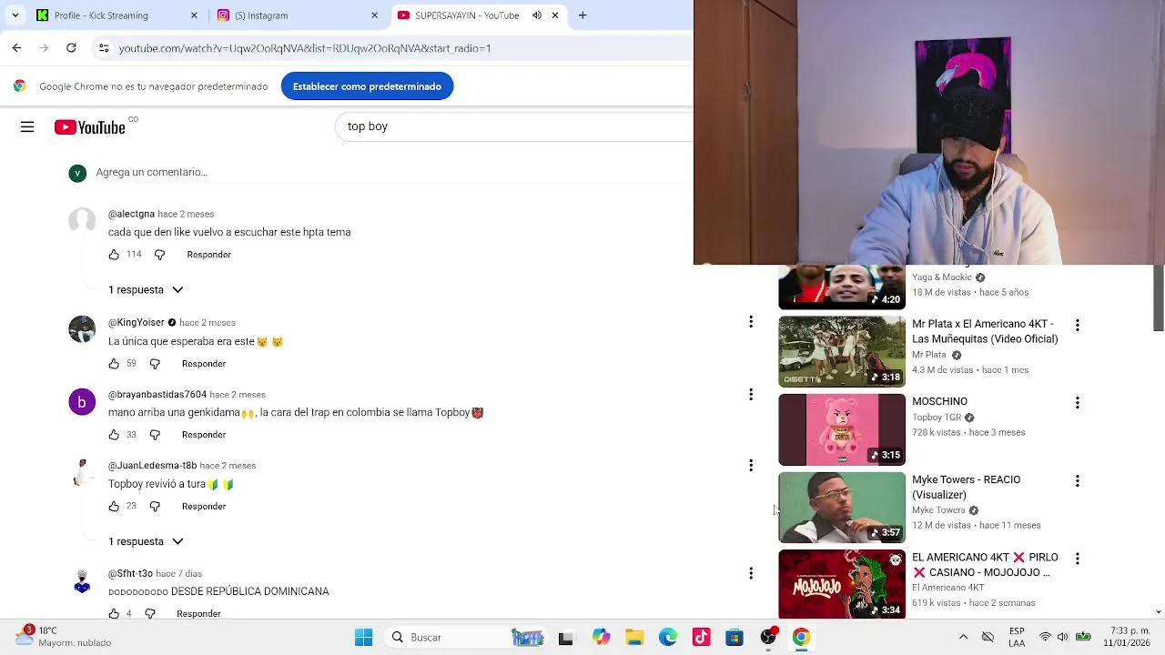Reply to the @JuanLedesma-t8b comment
The height and width of the screenshot is (655, 1165).
tap(204, 507)
